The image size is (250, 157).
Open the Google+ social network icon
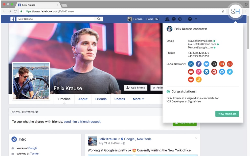tap(230, 64)
